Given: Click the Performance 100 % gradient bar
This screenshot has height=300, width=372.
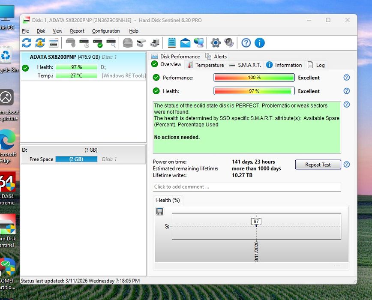Looking at the screenshot, I should coord(254,78).
